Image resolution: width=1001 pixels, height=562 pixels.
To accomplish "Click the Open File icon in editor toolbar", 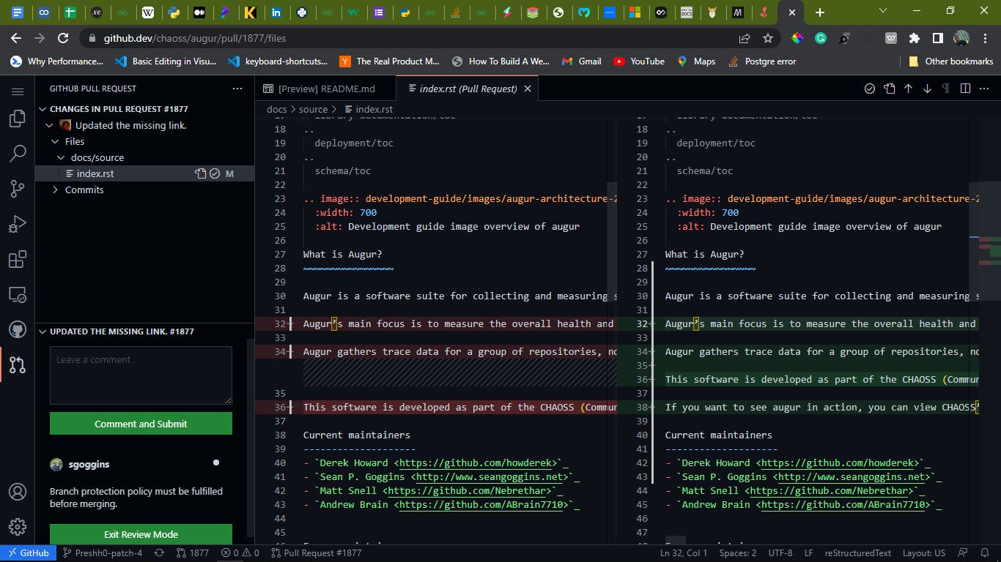I will (x=889, y=89).
